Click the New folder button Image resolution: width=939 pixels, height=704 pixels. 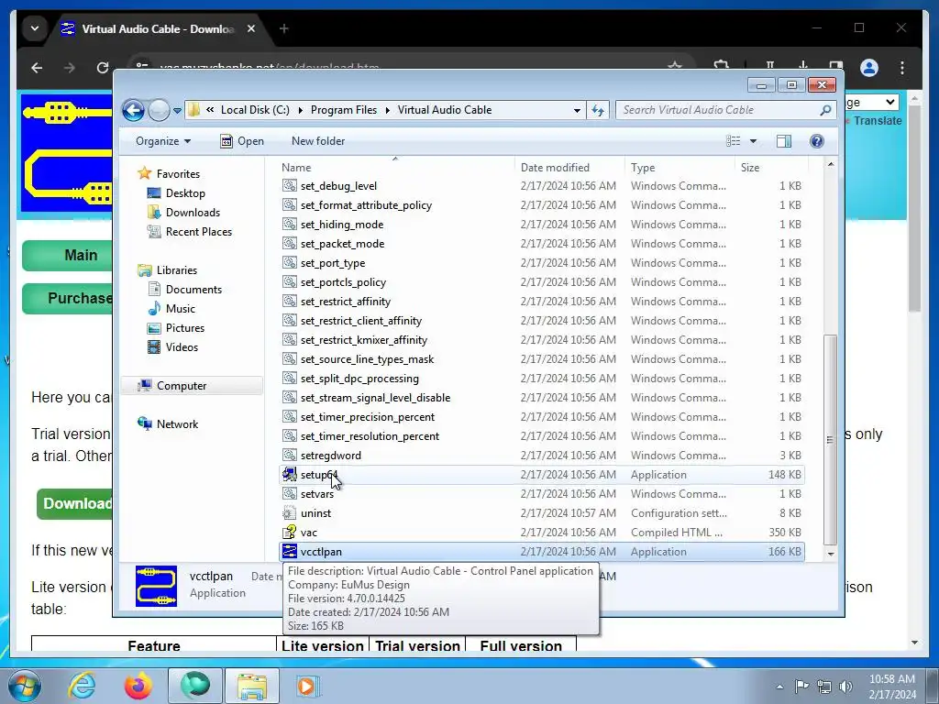coord(318,141)
